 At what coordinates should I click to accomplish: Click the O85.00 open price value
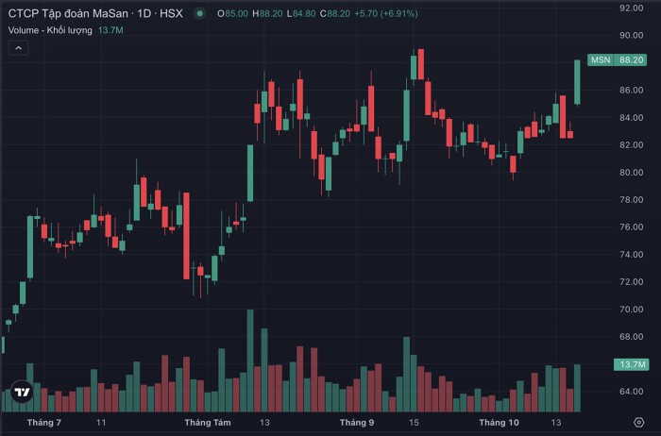pyautogui.click(x=233, y=14)
